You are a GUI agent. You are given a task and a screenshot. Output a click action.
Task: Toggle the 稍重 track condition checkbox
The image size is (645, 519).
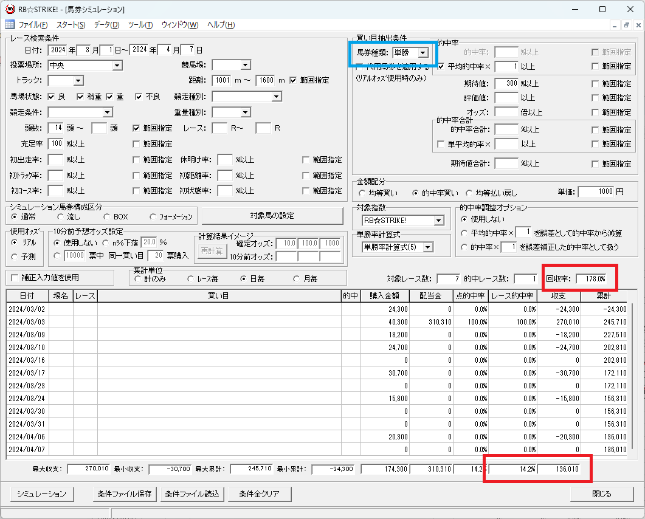[x=80, y=97]
